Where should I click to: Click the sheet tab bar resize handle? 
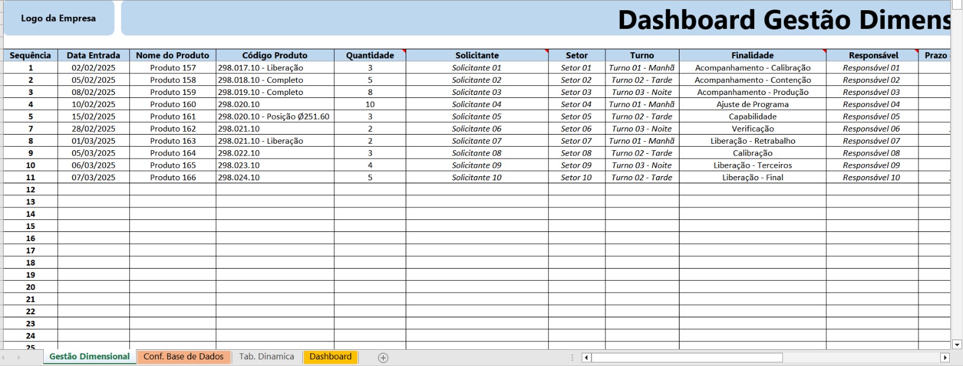pos(572,358)
